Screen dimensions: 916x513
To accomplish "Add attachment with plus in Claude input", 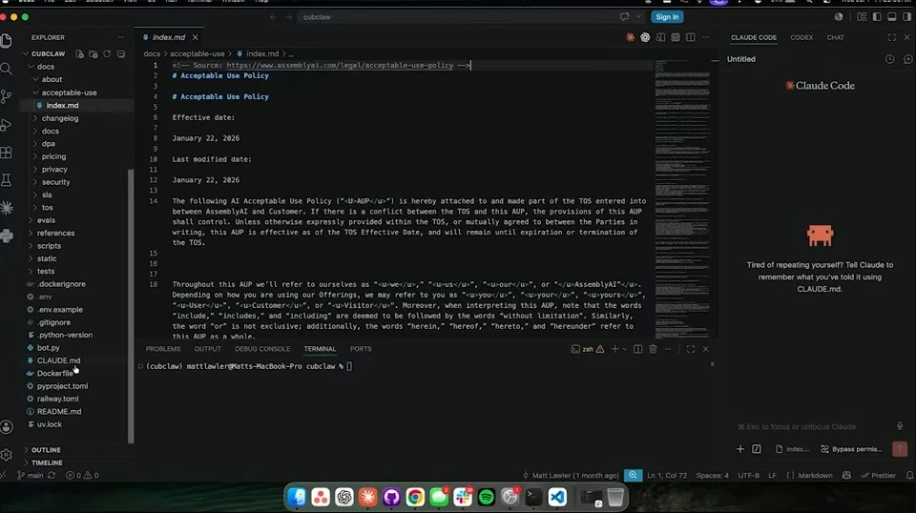I will point(740,449).
